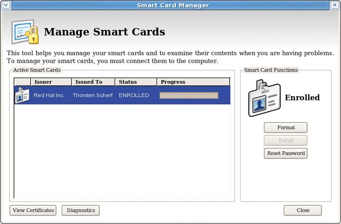Open the Diagnostics dialog
Image resolution: width=341 pixels, height=224 pixels.
[81, 210]
